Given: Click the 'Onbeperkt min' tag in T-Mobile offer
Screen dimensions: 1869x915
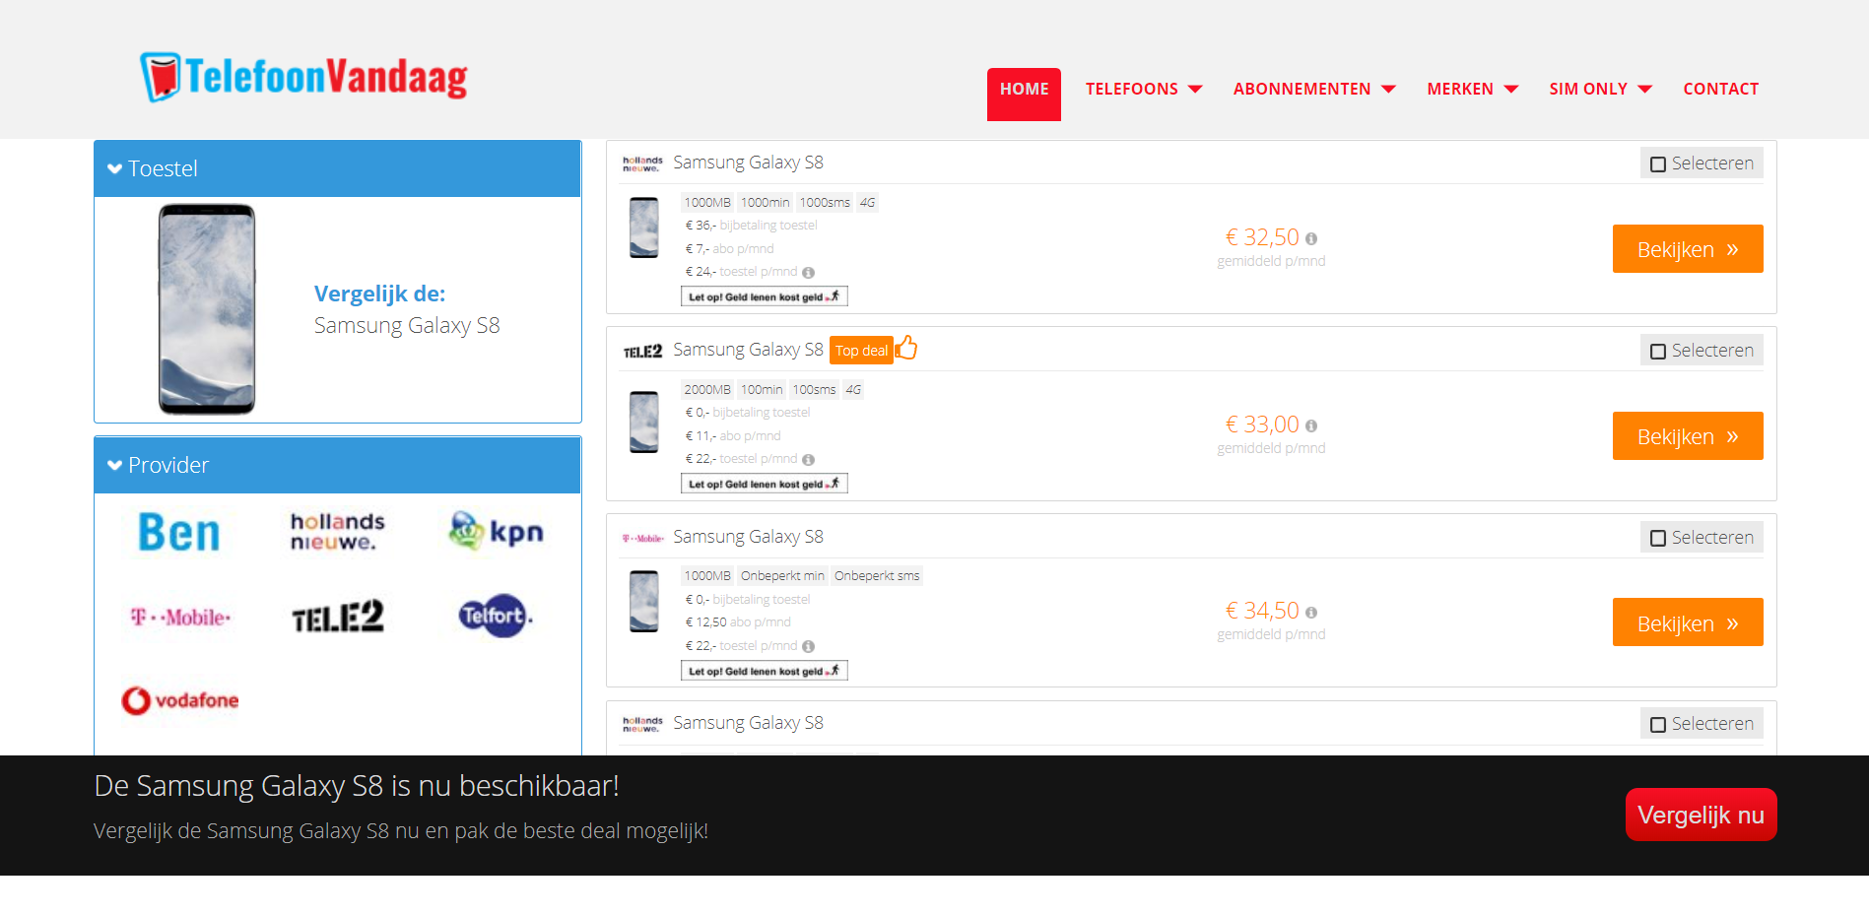Looking at the screenshot, I should [782, 576].
